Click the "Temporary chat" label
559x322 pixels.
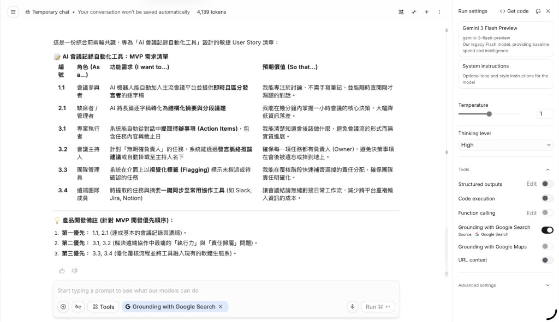coord(51,12)
